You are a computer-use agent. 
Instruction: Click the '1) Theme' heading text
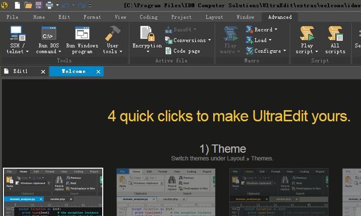pyautogui.click(x=222, y=149)
